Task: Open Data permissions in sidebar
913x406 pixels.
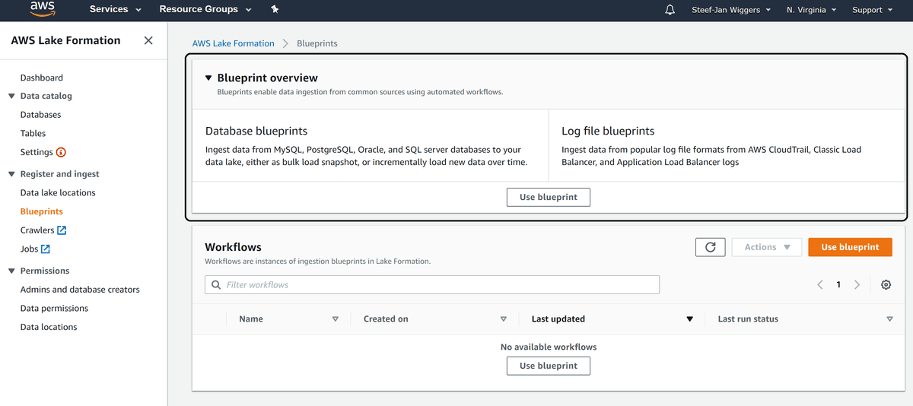Action: point(54,308)
